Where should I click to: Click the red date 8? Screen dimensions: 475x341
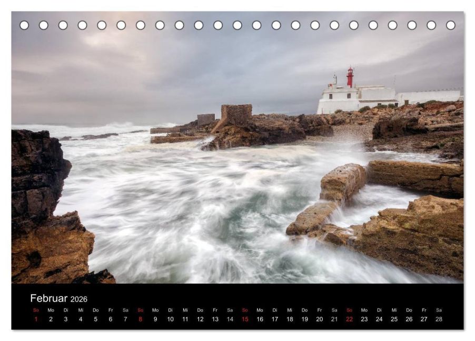click(x=140, y=318)
